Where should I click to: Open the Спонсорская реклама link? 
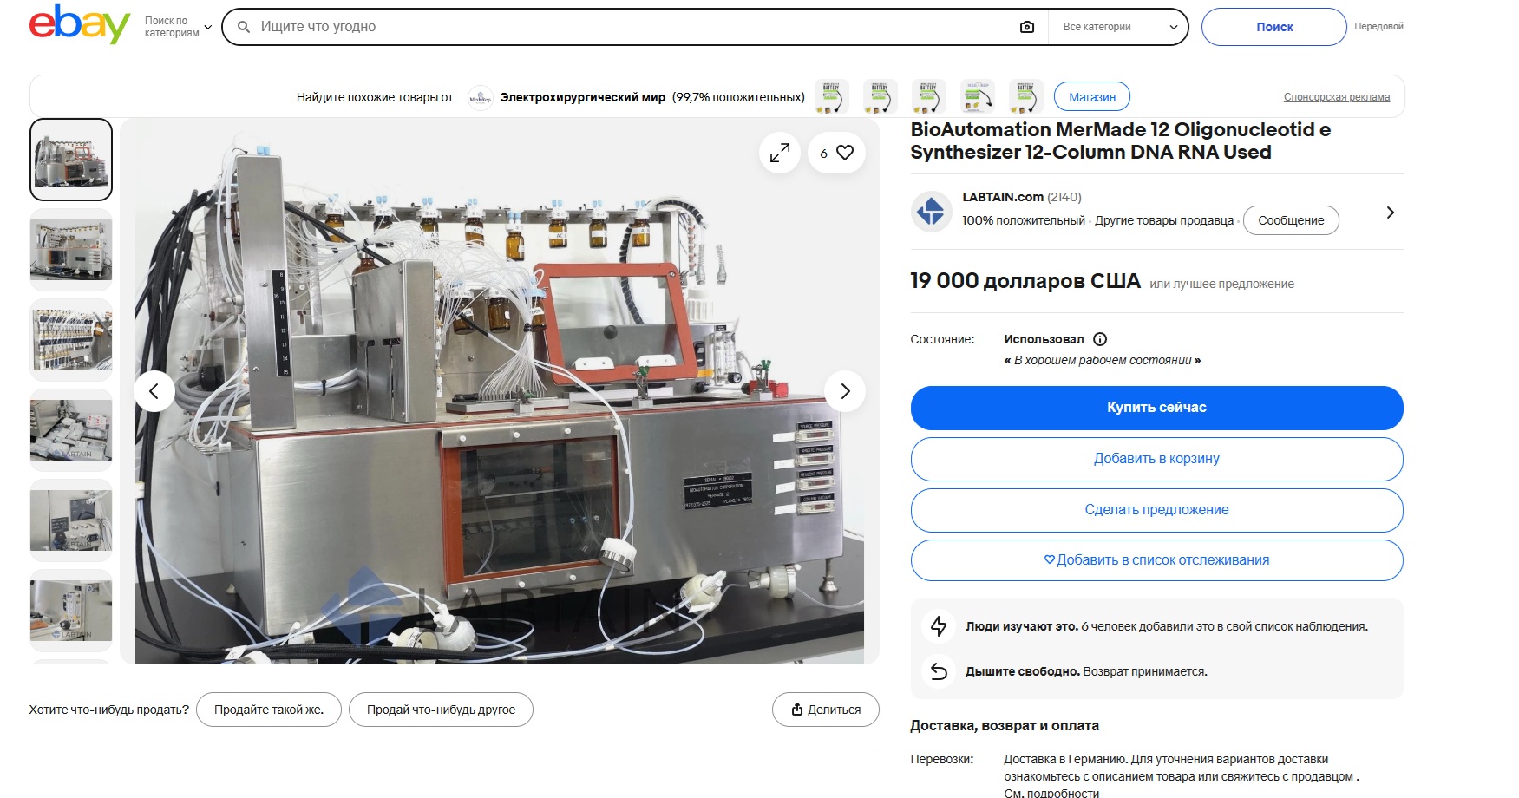[1337, 97]
